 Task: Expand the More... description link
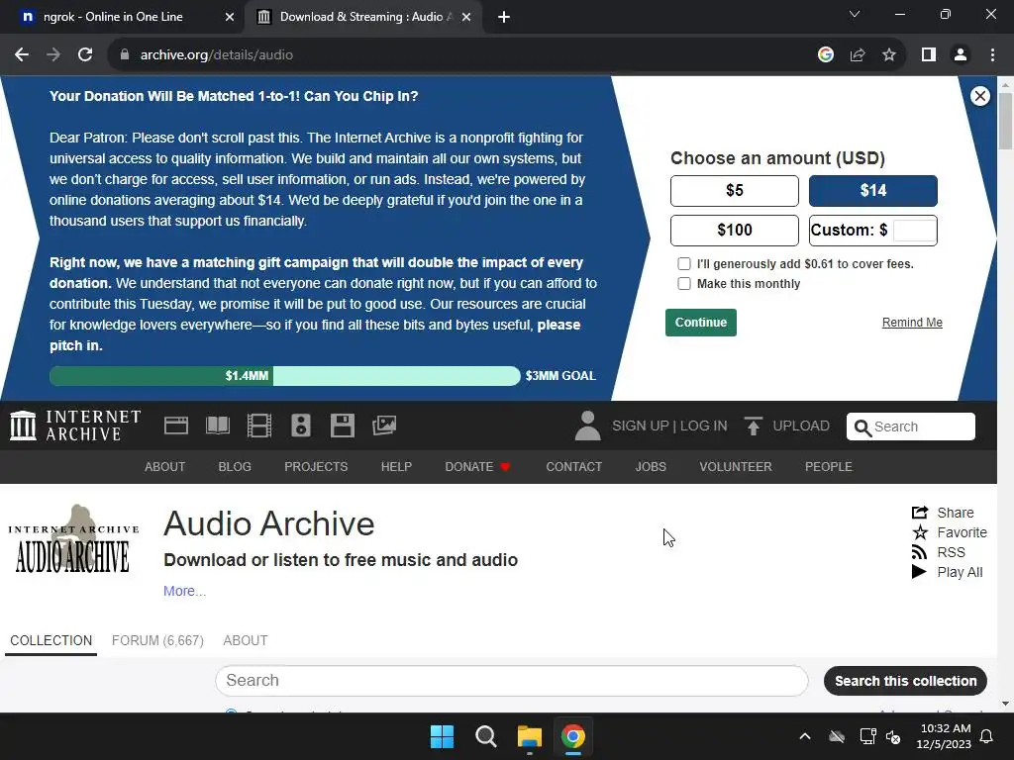tap(184, 591)
